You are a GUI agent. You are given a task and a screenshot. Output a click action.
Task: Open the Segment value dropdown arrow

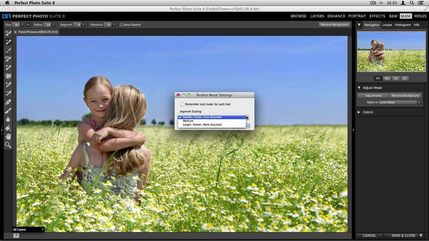pos(84,25)
